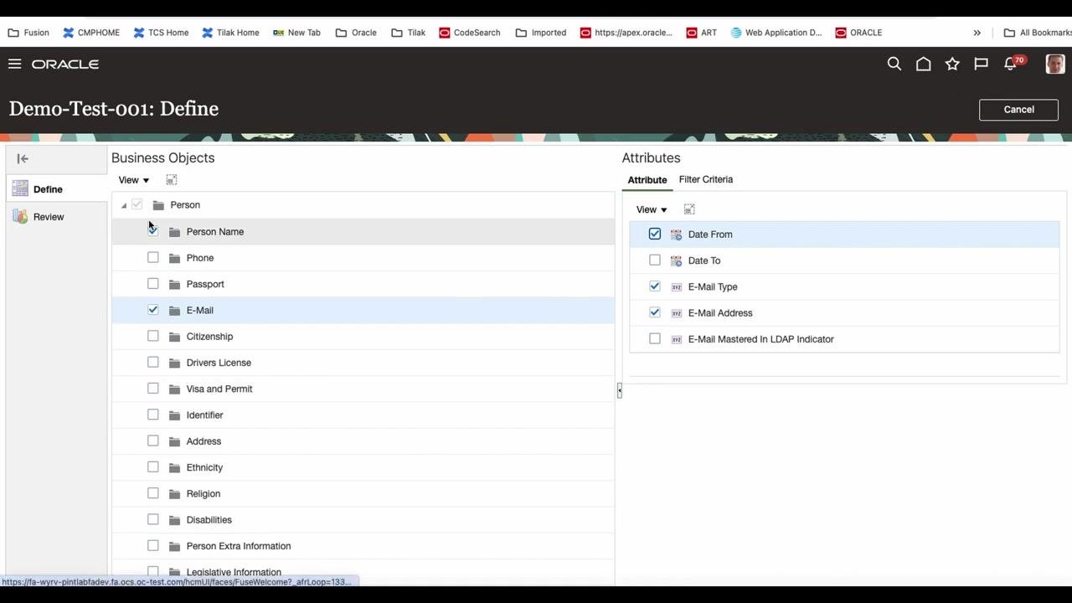
Task: Open the Tilak Home bookmark
Action: pyautogui.click(x=230, y=33)
